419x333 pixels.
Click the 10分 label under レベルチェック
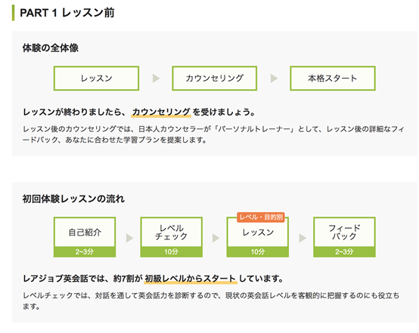click(171, 251)
